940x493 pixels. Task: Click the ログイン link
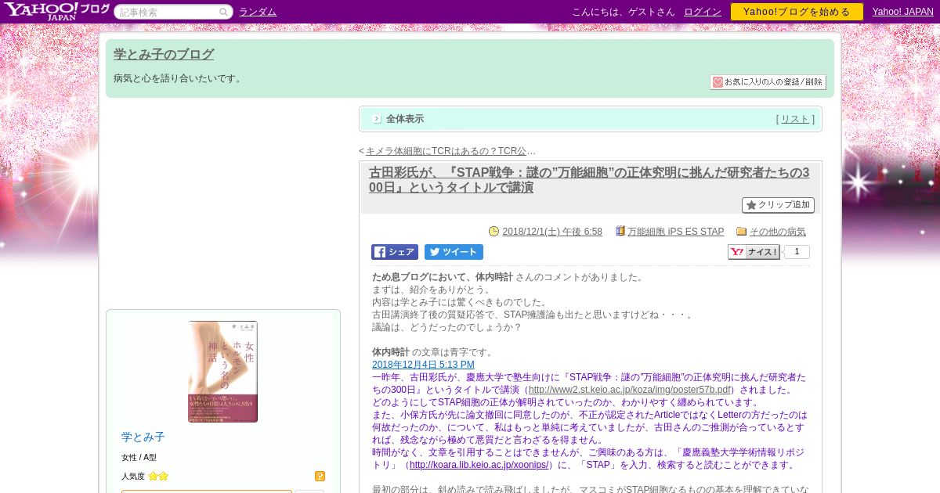(703, 12)
